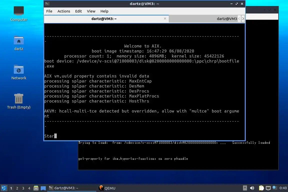Maximize the dartz@VM3 terminal window

[237, 4]
